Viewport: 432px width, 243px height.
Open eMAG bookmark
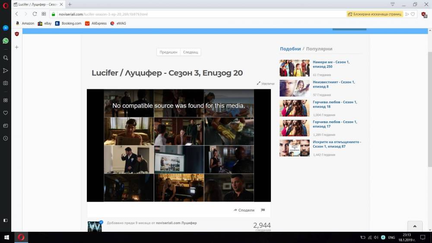118,23
